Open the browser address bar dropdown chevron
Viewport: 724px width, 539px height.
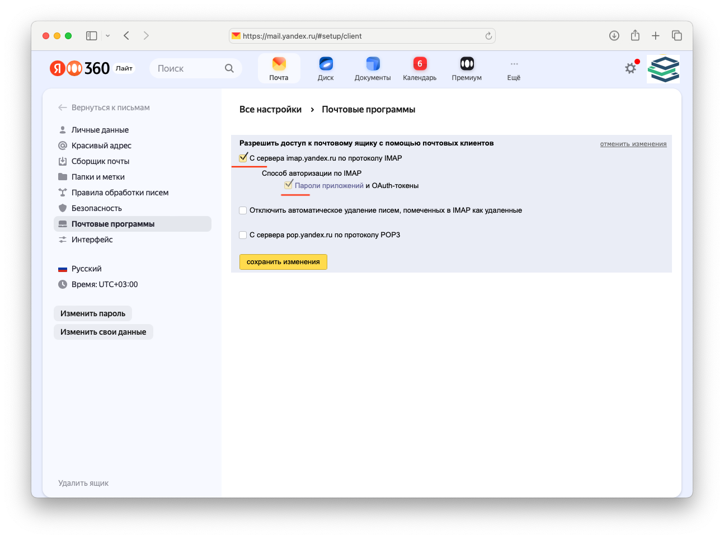pos(107,35)
